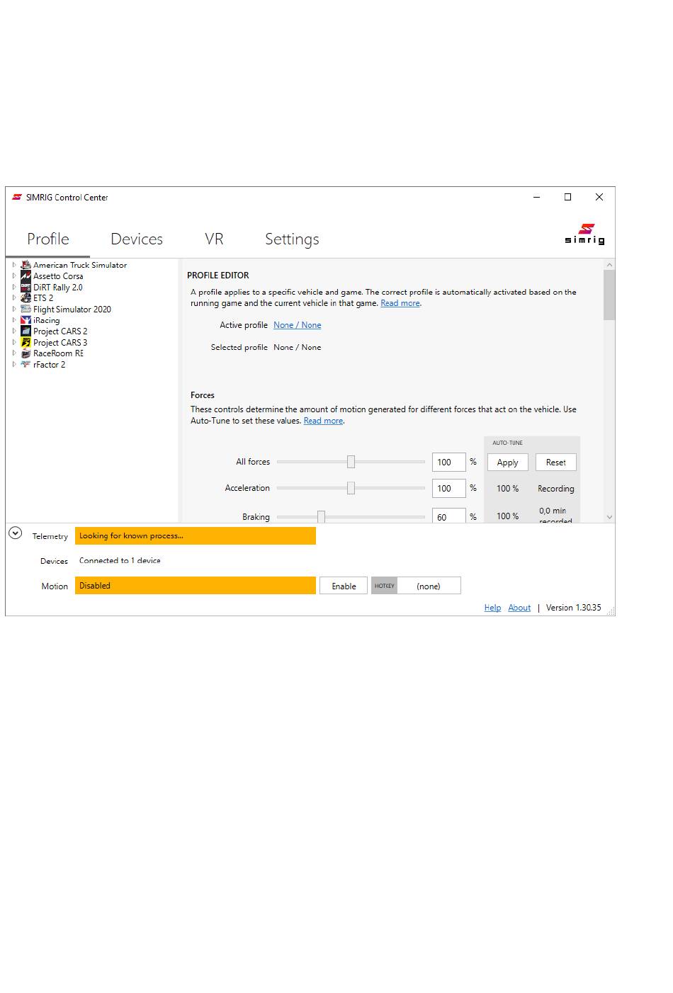This screenshot has width=673, height=993.
Task: Select the iRacing tree row
Action: pyautogui.click(x=46, y=320)
